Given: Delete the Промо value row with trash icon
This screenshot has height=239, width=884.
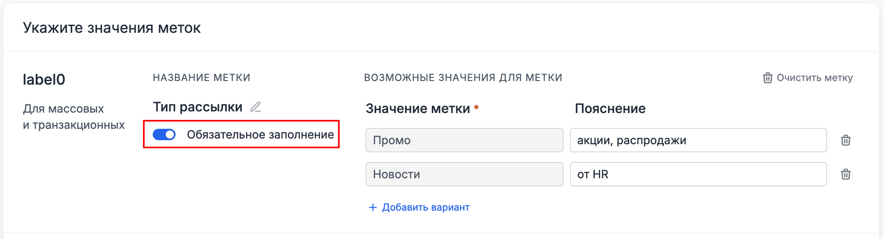Looking at the screenshot, I should [845, 140].
